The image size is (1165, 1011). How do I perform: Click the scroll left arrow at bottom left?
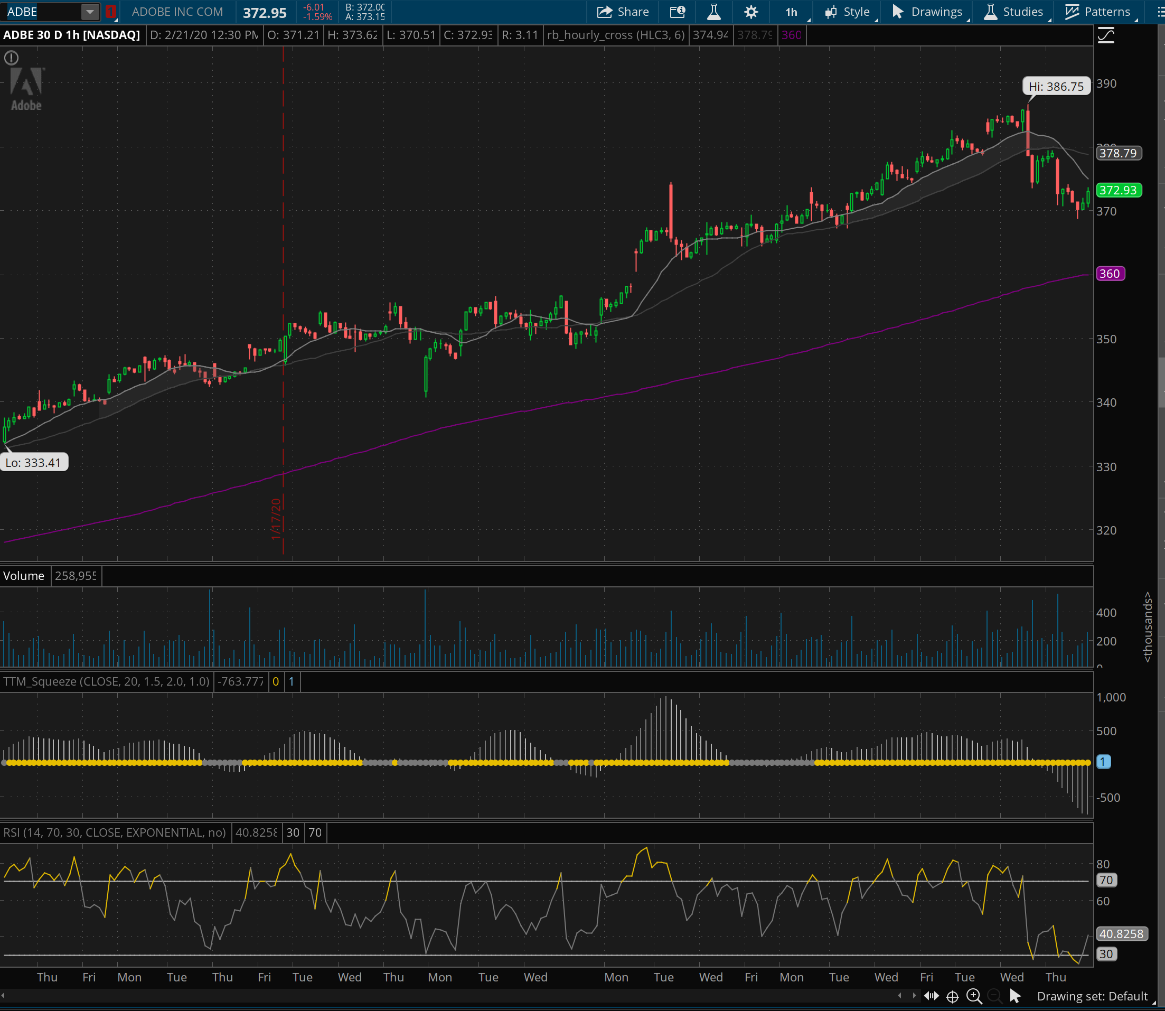tap(4, 996)
